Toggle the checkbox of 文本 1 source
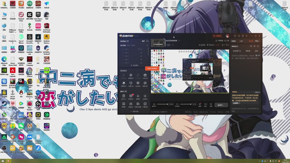290x163 pixels. [x=123, y=49]
